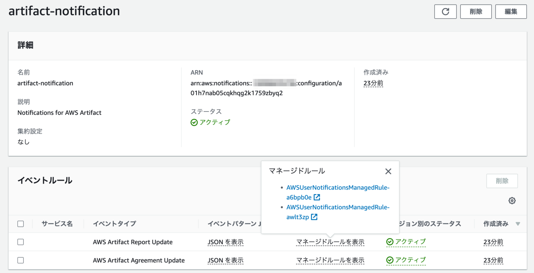Viewport: 534px width, 273px height.
Task: Show JSON for AWS Artifact Agreement Update
Action: click(x=226, y=260)
